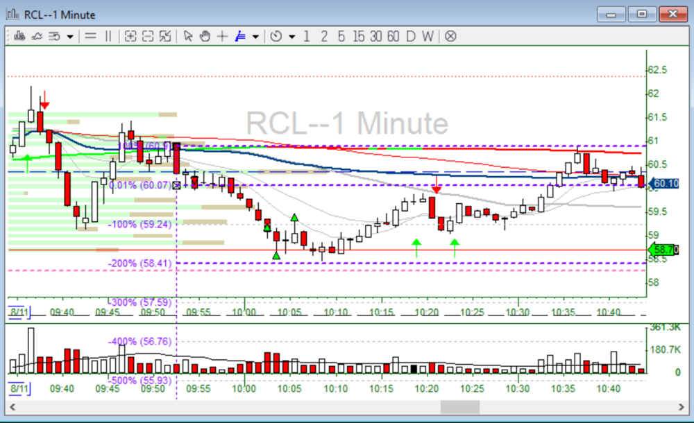Switch to 5 minute timeframe
This screenshot has height=423, width=694.
341,36
